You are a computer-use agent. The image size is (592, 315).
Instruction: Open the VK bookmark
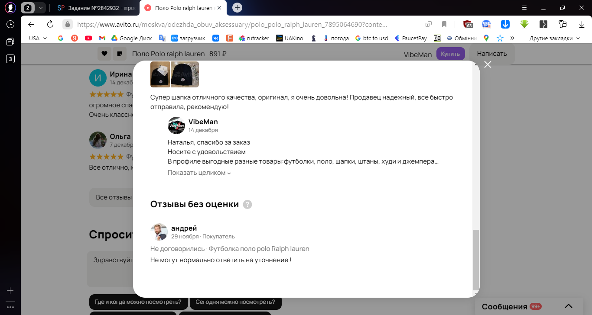pos(215,38)
